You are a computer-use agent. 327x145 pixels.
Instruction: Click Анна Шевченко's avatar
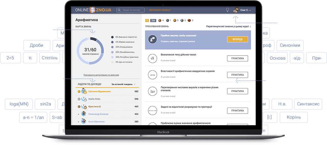pos(84,121)
